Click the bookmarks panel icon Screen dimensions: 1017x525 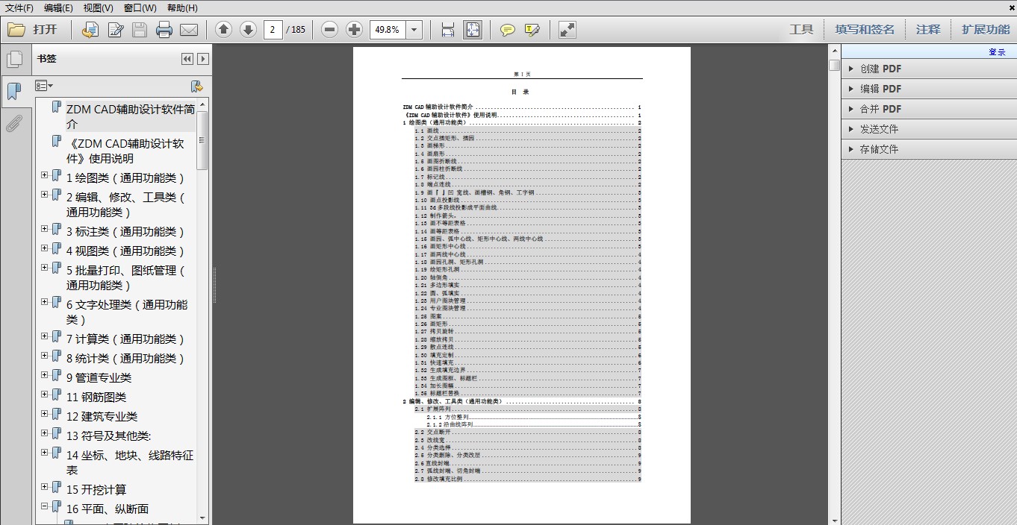click(13, 92)
